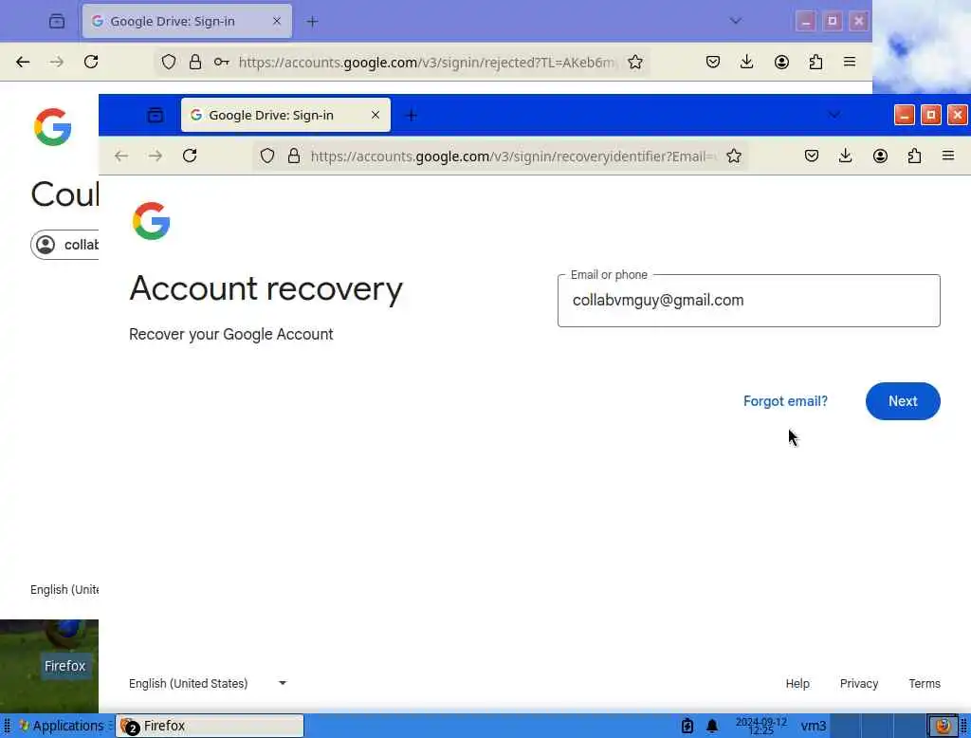The height and width of the screenshot is (738, 971).
Task: Click key password icon in background window
Action: (221, 62)
